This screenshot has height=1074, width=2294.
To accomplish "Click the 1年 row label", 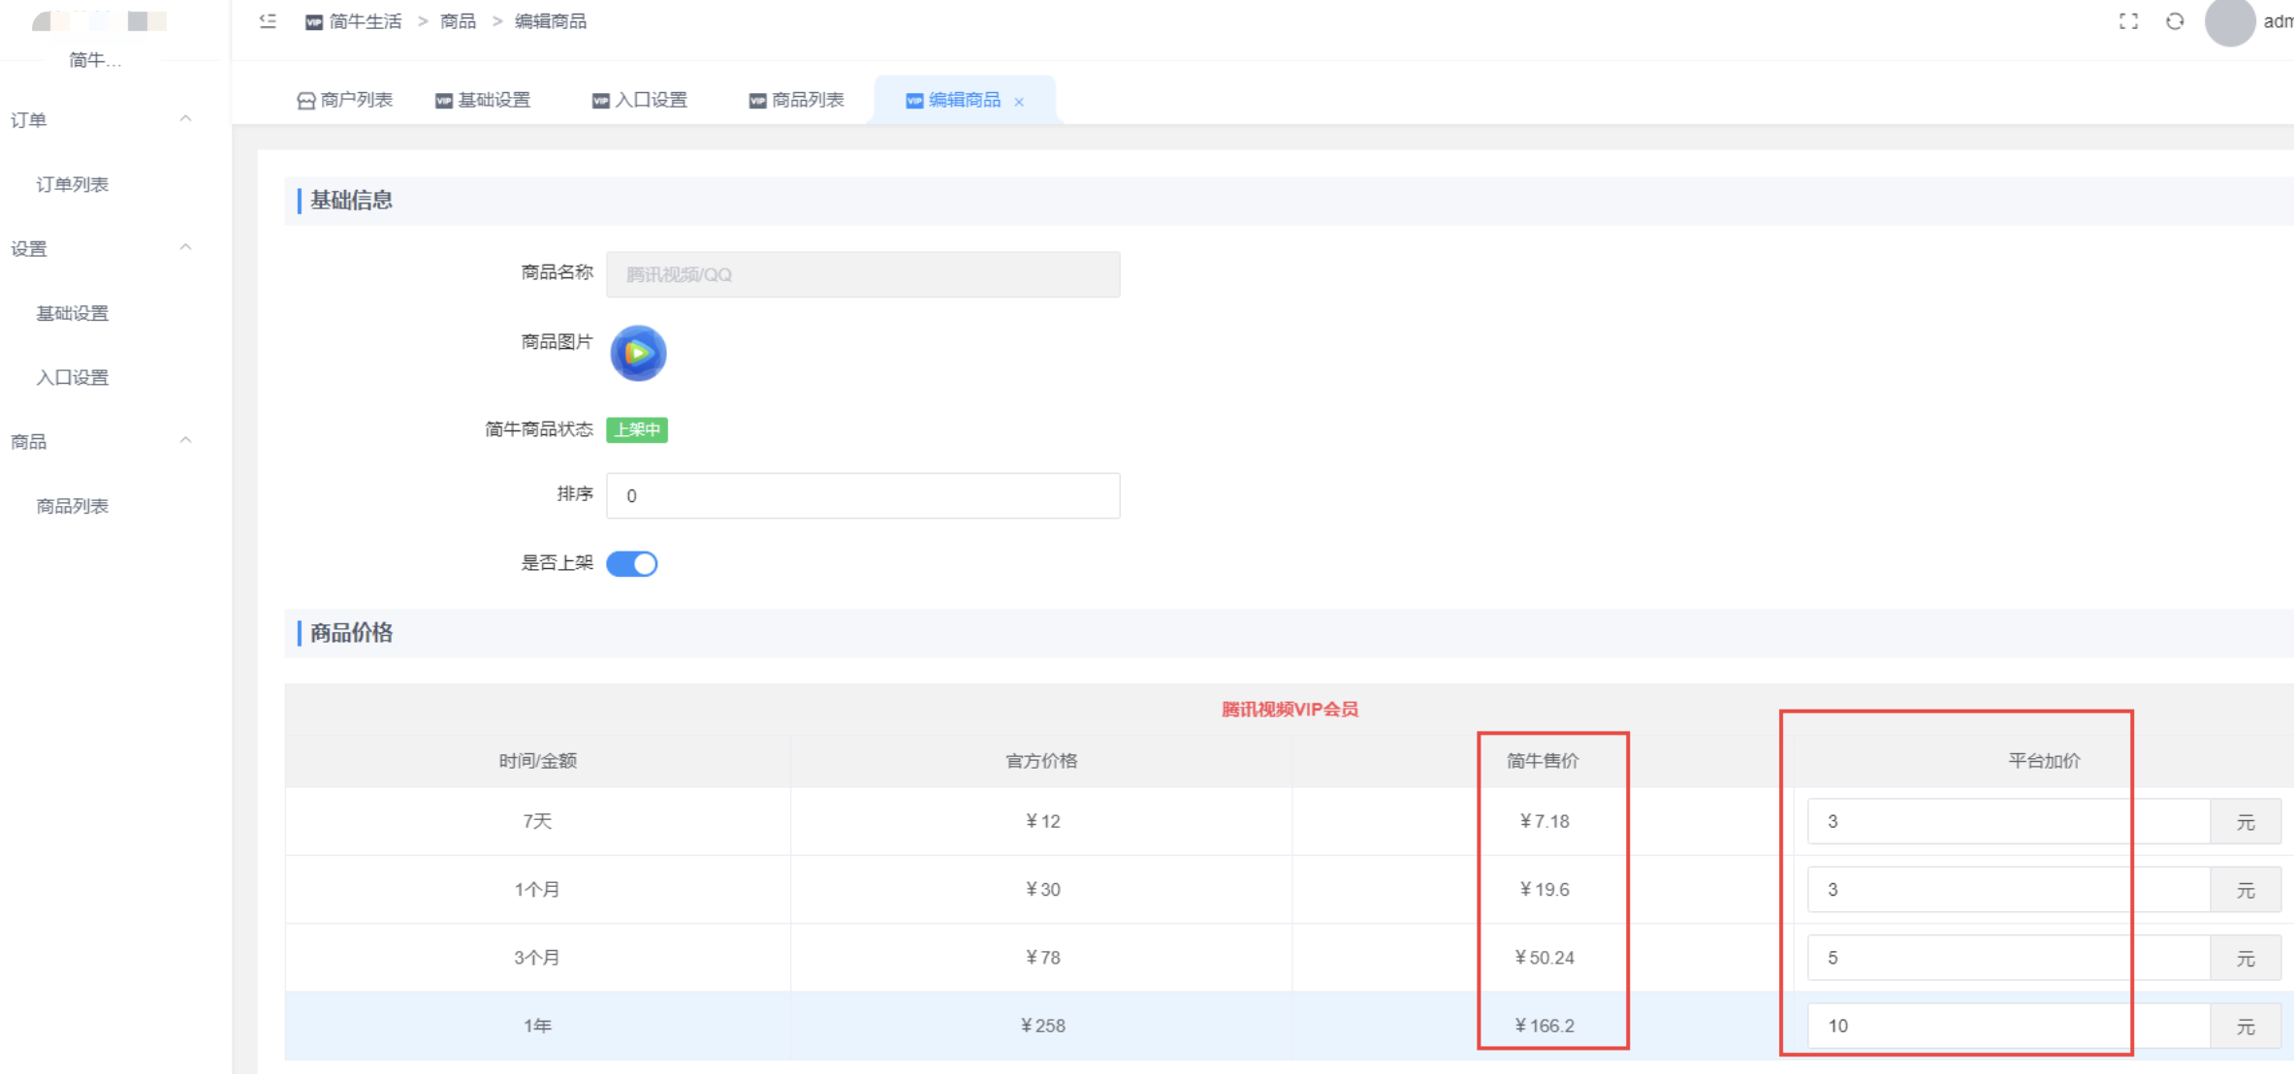I will [x=537, y=1026].
